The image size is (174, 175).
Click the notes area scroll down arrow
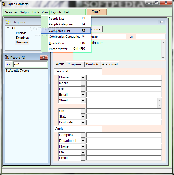[163, 58]
